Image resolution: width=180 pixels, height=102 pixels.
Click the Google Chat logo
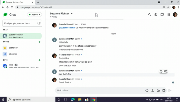[5, 15]
